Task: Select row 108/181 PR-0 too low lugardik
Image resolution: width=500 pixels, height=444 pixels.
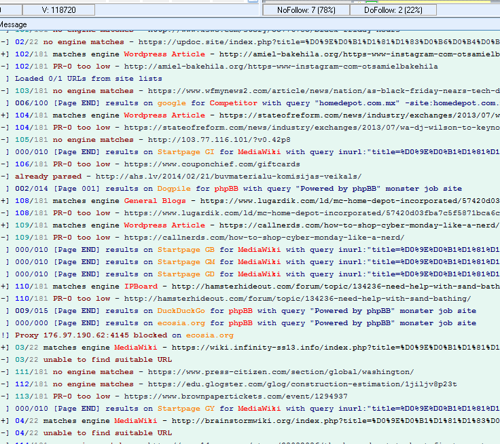Action: pos(250,213)
